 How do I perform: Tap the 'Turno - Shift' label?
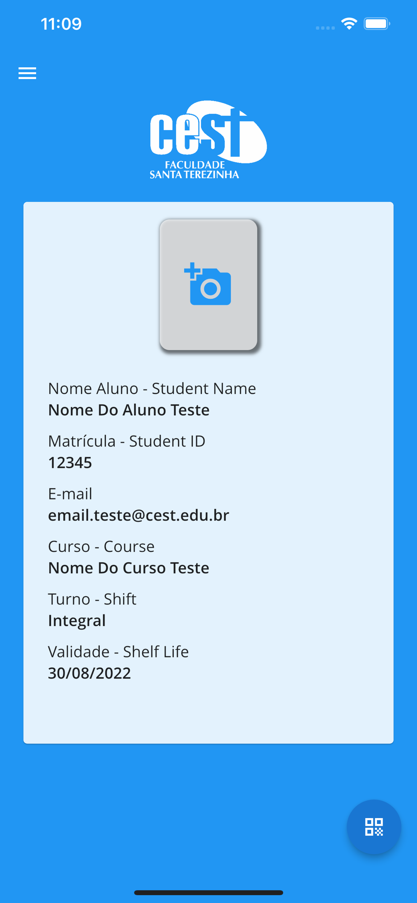pyautogui.click(x=92, y=599)
